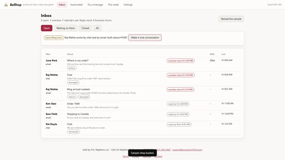Click reply by Mon 9:20 AM badge
This screenshot has height=160, width=285.
click(179, 124)
